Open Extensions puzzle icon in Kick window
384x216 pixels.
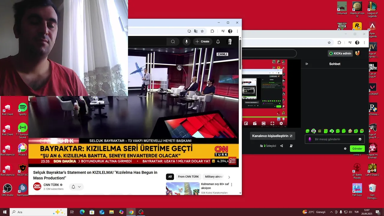pos(339,43)
